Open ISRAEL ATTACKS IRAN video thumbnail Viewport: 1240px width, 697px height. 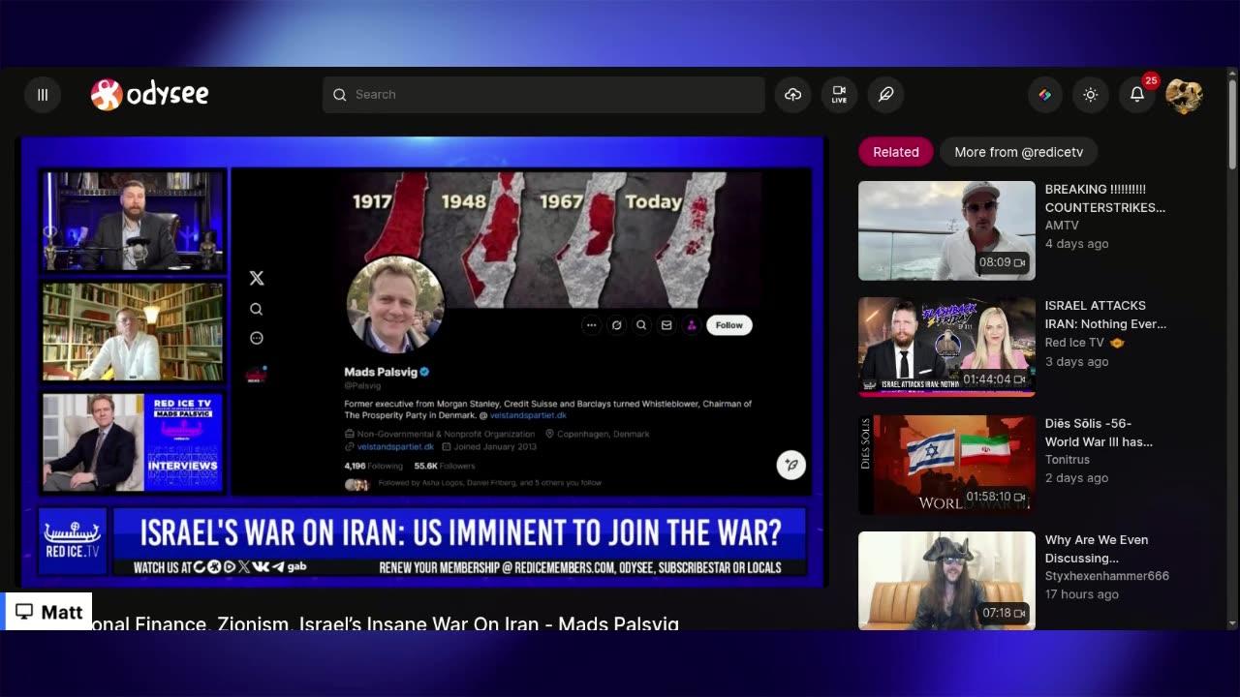[x=946, y=347]
